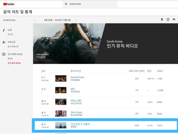Screen dimensions: 178x134
Task: Select 인기곡 under songs menu
Action: click(x=10, y=34)
